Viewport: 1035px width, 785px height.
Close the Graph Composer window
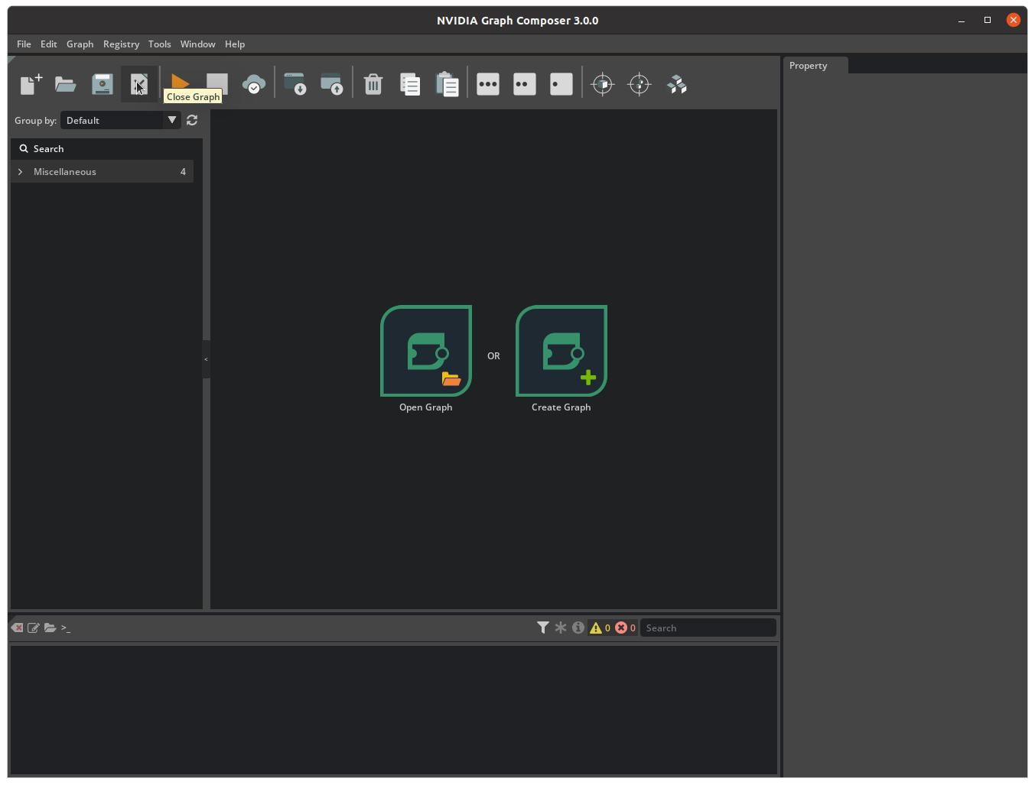1014,21
